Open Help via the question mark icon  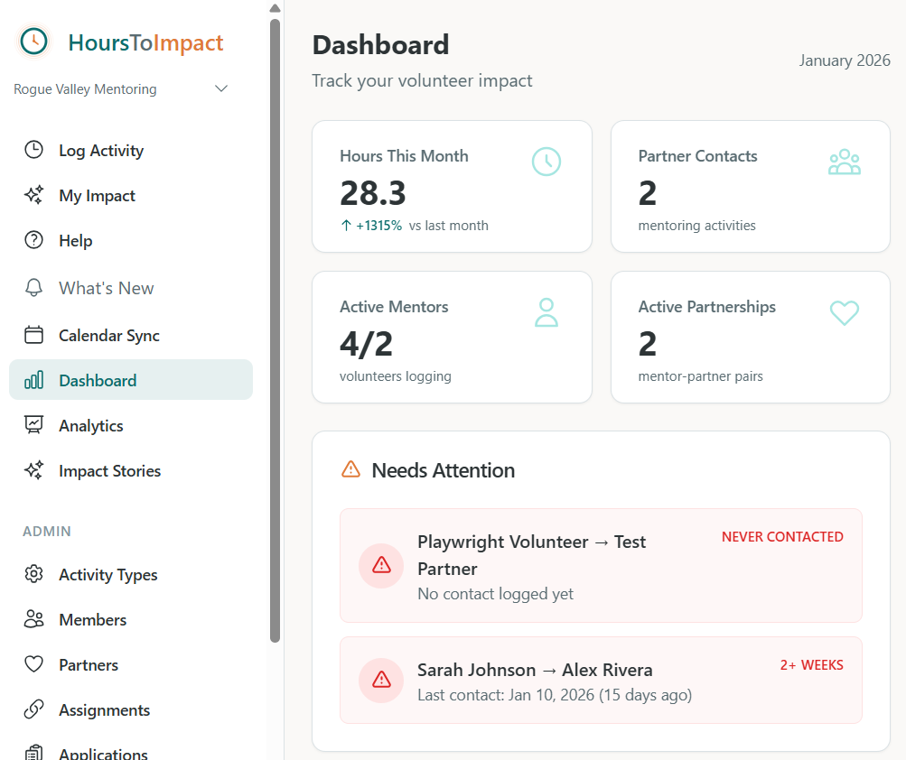coord(33,240)
